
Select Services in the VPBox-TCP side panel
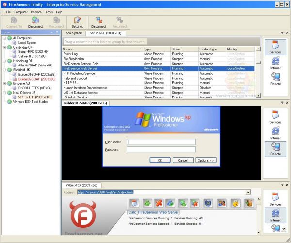point(275,199)
